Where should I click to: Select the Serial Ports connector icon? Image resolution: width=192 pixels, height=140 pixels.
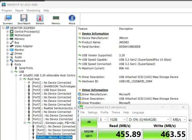16,68
